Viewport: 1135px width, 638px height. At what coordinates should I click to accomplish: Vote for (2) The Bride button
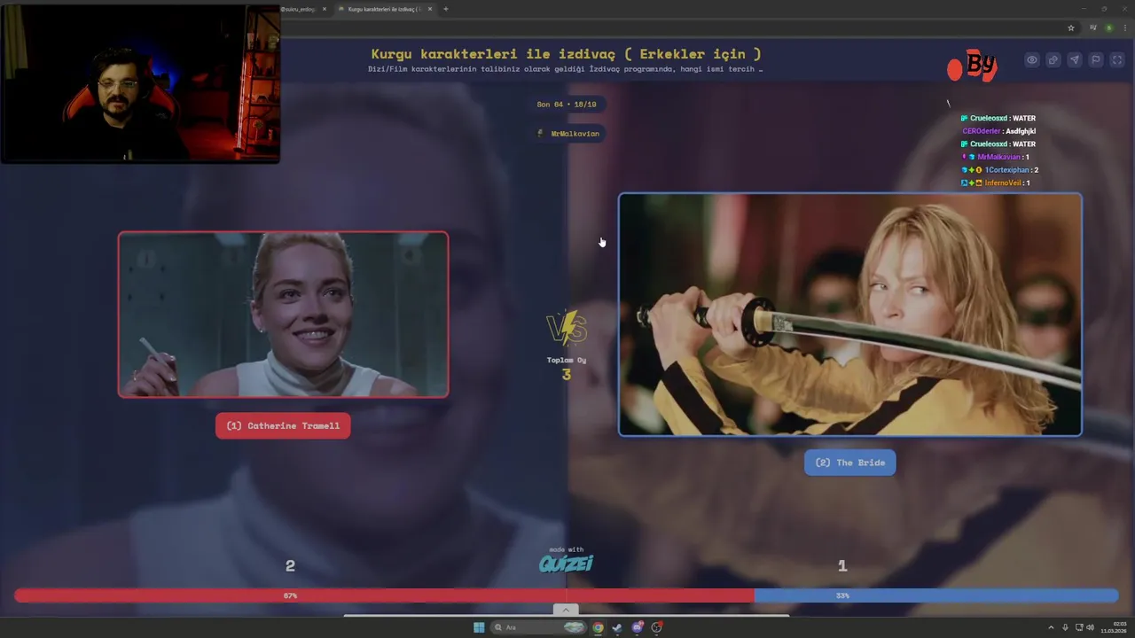(849, 463)
